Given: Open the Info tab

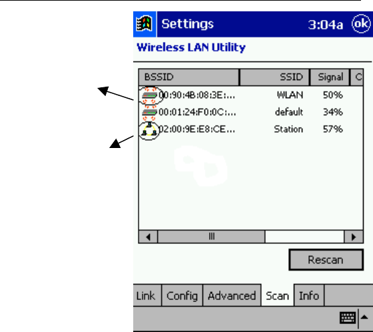Looking at the screenshot, I should [x=309, y=295].
